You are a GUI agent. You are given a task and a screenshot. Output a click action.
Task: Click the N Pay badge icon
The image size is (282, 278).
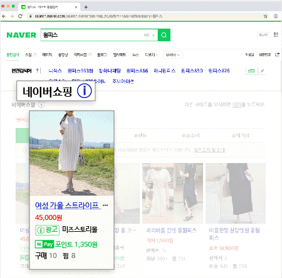44,244
